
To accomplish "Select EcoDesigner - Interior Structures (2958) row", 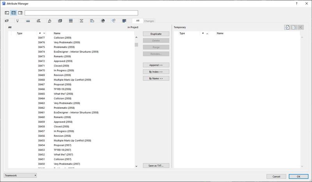I will [x=71, y=112].
